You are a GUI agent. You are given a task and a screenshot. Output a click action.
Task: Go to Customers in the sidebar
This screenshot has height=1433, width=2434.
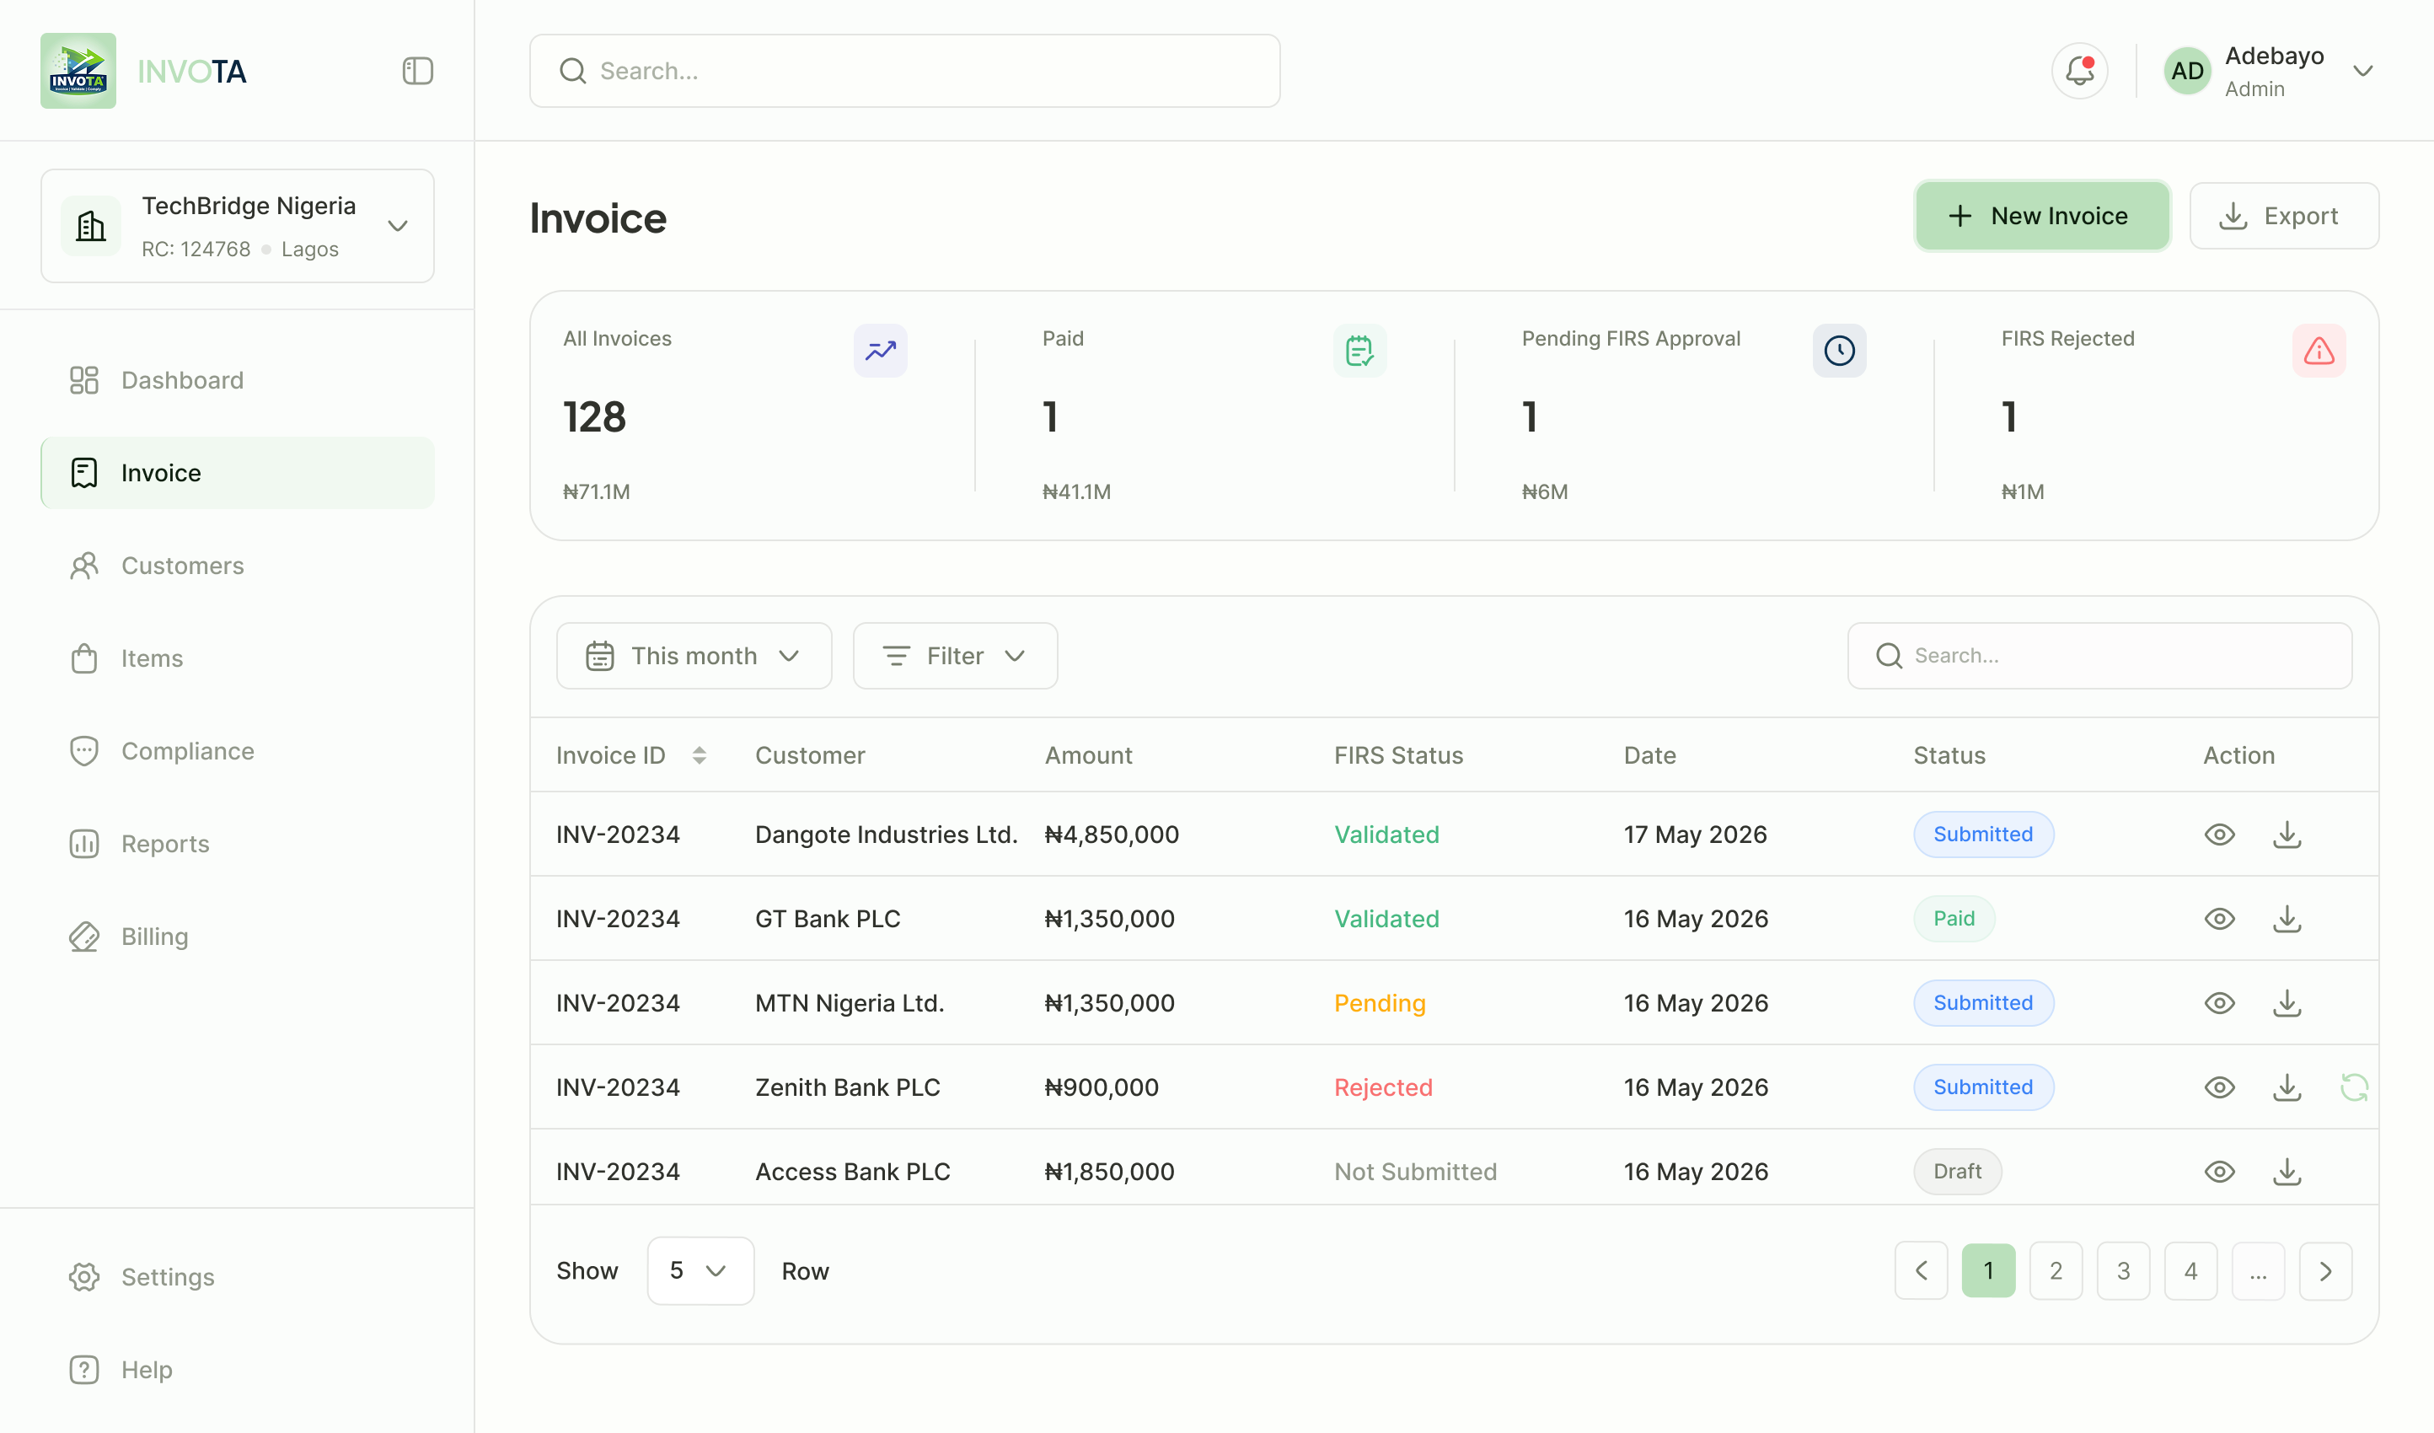click(x=238, y=566)
